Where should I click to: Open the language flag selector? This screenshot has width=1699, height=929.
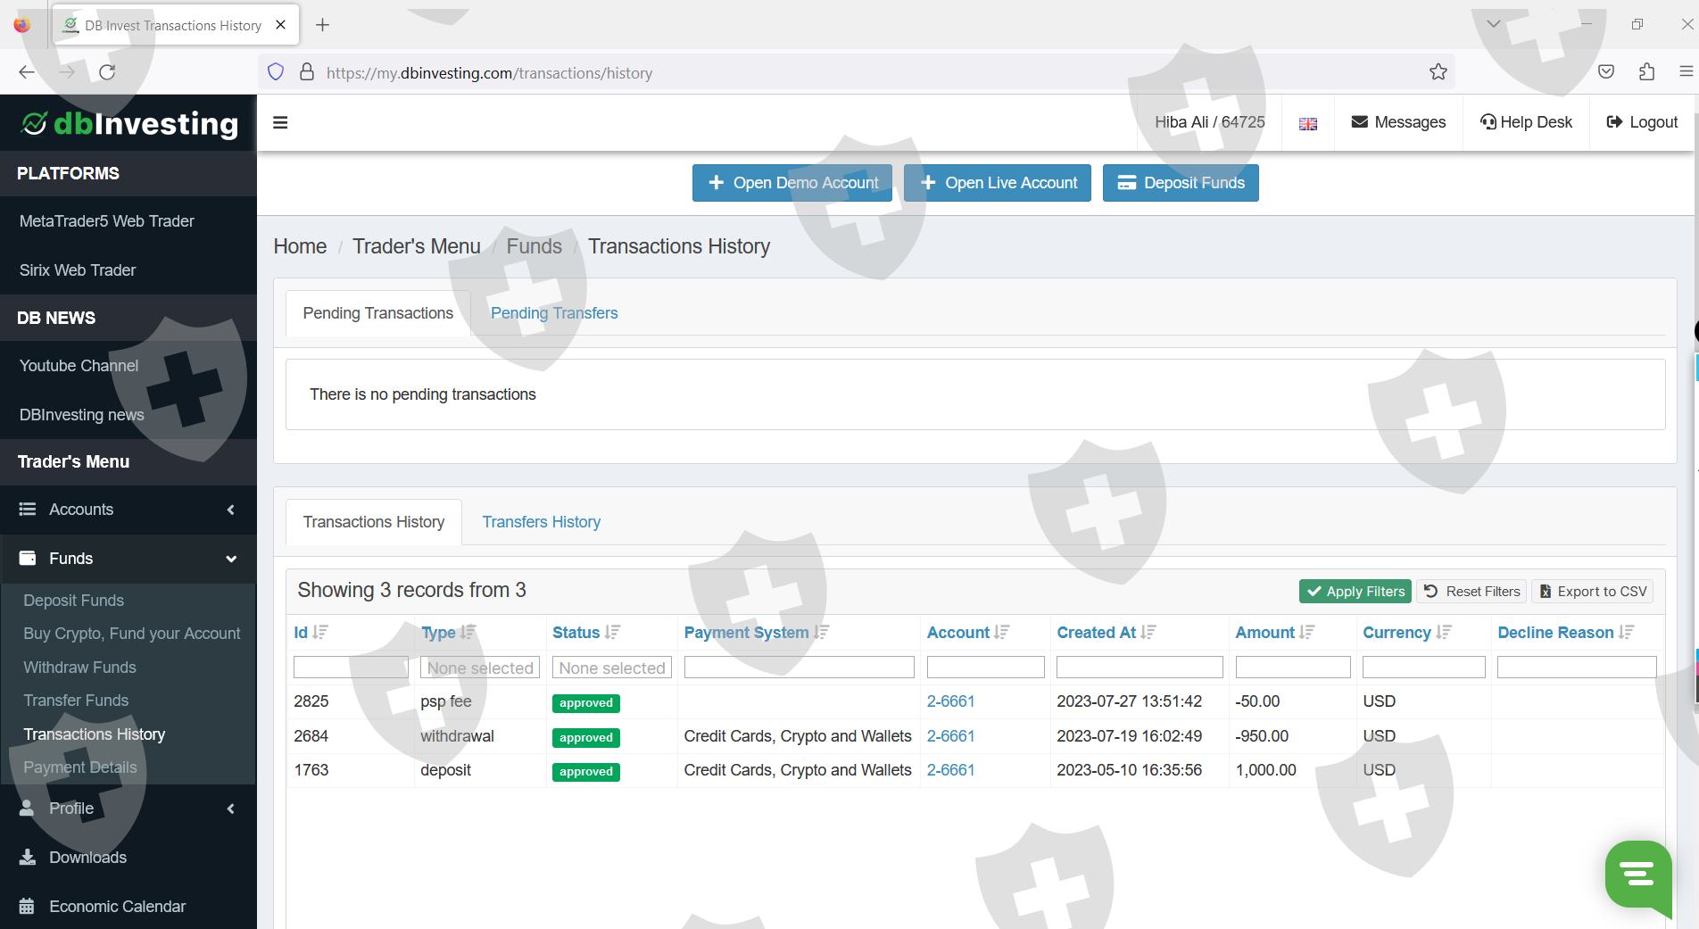click(1307, 123)
